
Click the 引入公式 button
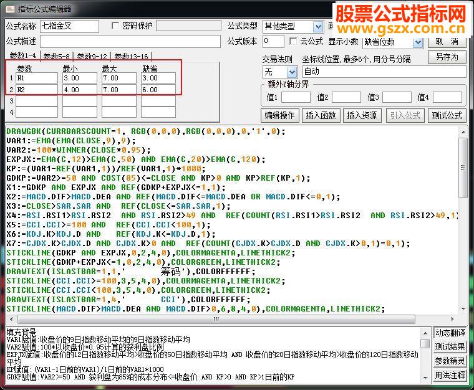coord(405,115)
